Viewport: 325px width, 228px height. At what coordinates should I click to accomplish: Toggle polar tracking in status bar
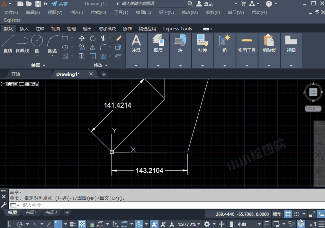[20, 224]
